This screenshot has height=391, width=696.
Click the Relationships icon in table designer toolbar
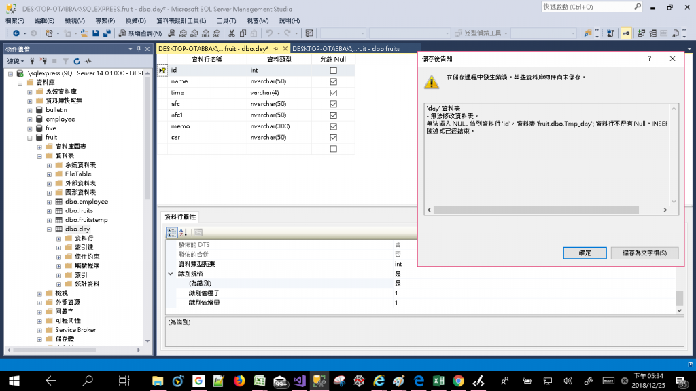coord(642,33)
